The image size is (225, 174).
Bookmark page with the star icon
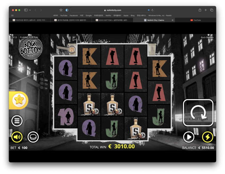[x=61, y=10]
